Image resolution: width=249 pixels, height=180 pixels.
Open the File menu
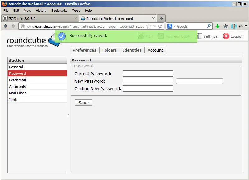[x=6, y=11]
